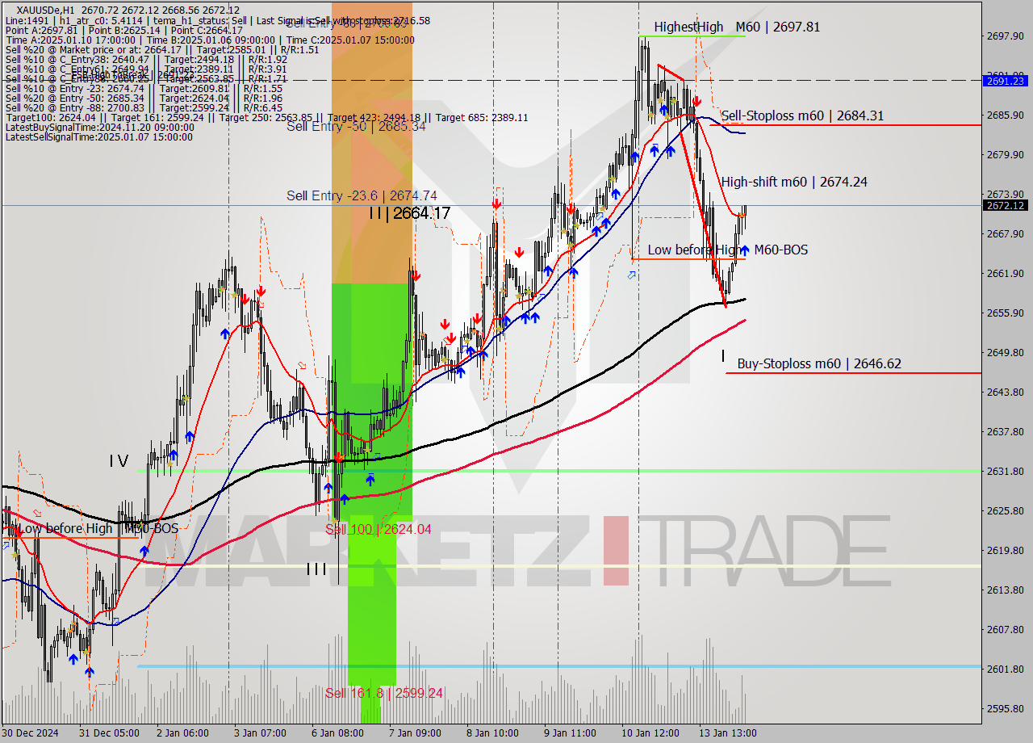The width and height of the screenshot is (1033, 743).
Task: Select the Sell Entry -50 | 2685.34 label
Action: point(356,126)
